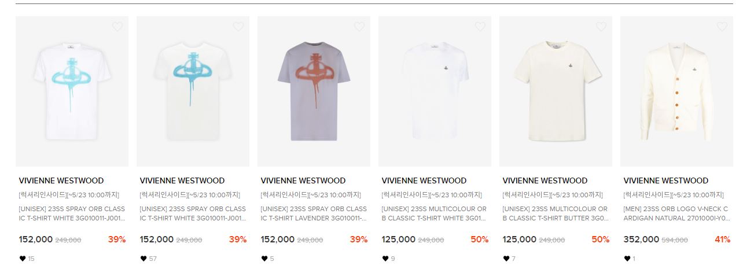Viewport: 743px width, 280px height.
Task: Click heart outline on butter classic t-shirt
Action: (x=601, y=27)
